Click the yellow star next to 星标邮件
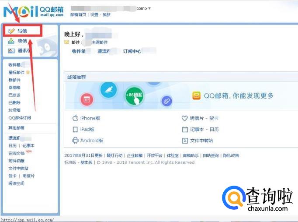Screen dimensions: 298x222 (x=28, y=72)
